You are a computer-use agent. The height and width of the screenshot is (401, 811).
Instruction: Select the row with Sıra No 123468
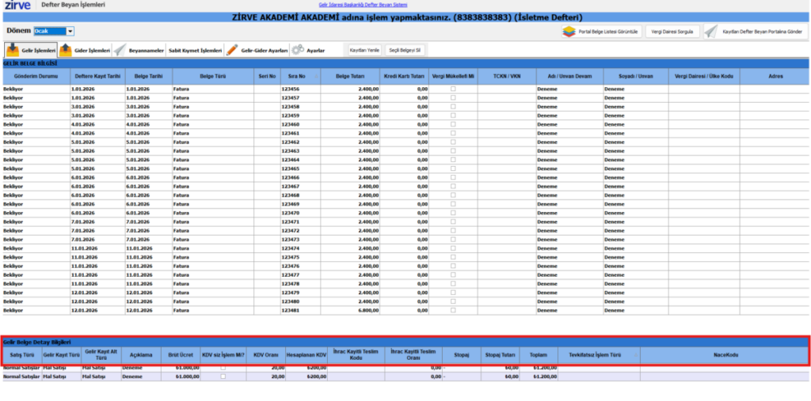coord(406,195)
